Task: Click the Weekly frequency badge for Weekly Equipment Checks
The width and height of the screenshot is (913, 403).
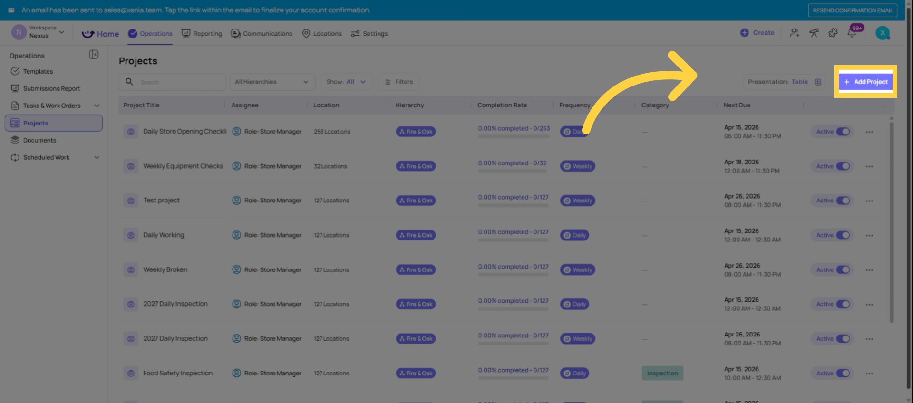Action: (x=577, y=166)
